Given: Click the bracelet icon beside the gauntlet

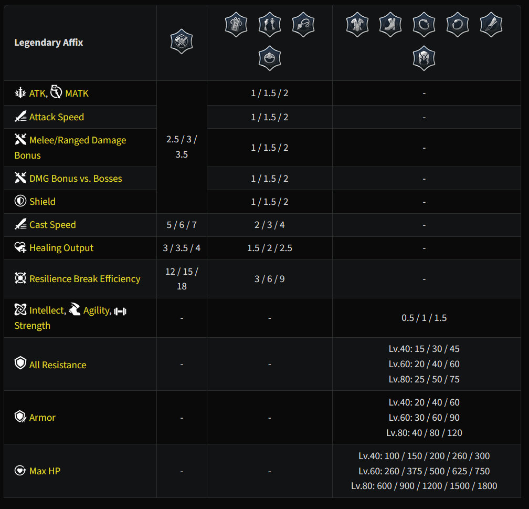Looking at the screenshot, I should [x=457, y=25].
